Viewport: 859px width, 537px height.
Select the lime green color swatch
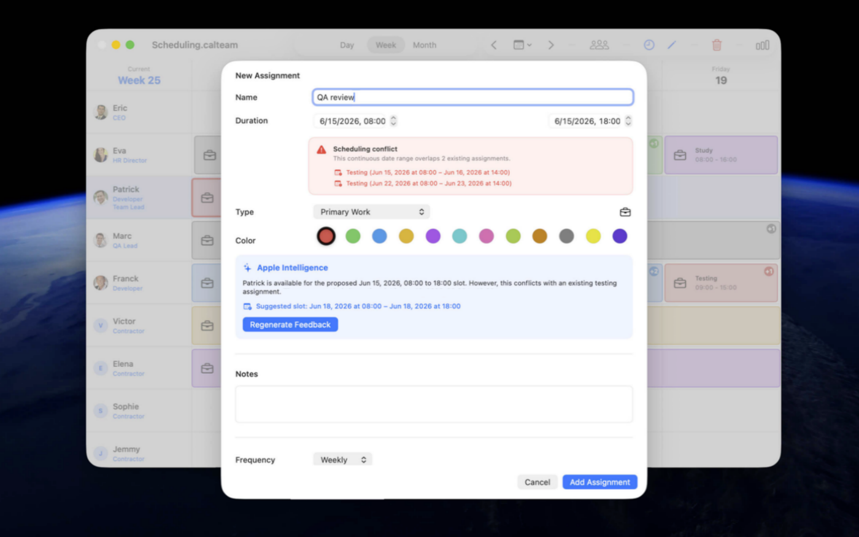pos(513,236)
